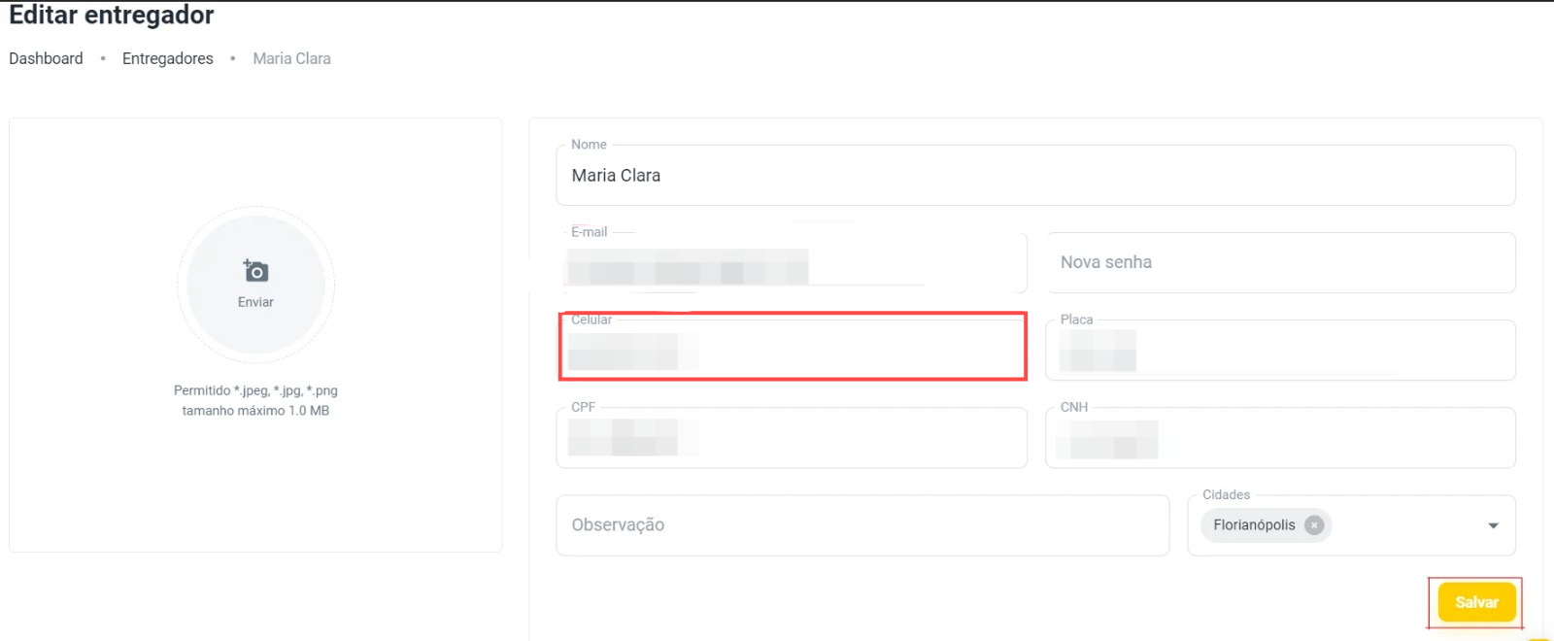The height and width of the screenshot is (641, 1554).
Task: Click the Observação text field
Action: coord(861,525)
